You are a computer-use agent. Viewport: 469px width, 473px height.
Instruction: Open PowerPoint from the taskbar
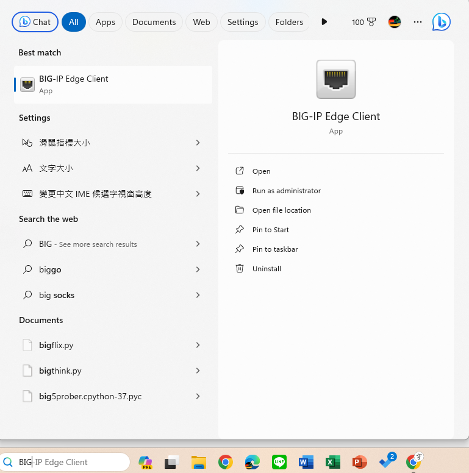pos(359,462)
